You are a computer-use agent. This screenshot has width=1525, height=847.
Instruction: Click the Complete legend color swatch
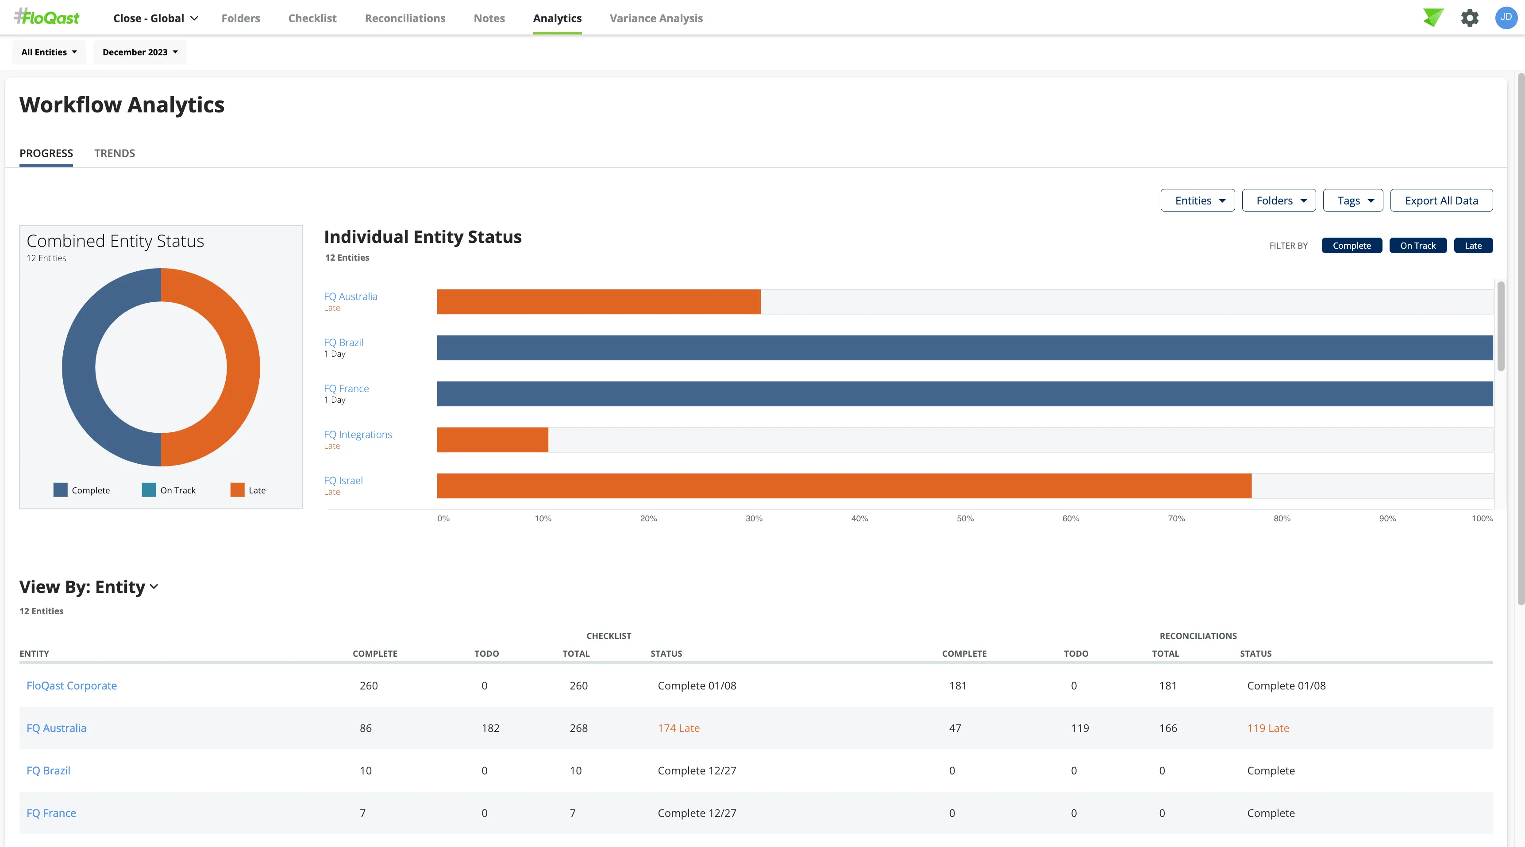(60, 489)
